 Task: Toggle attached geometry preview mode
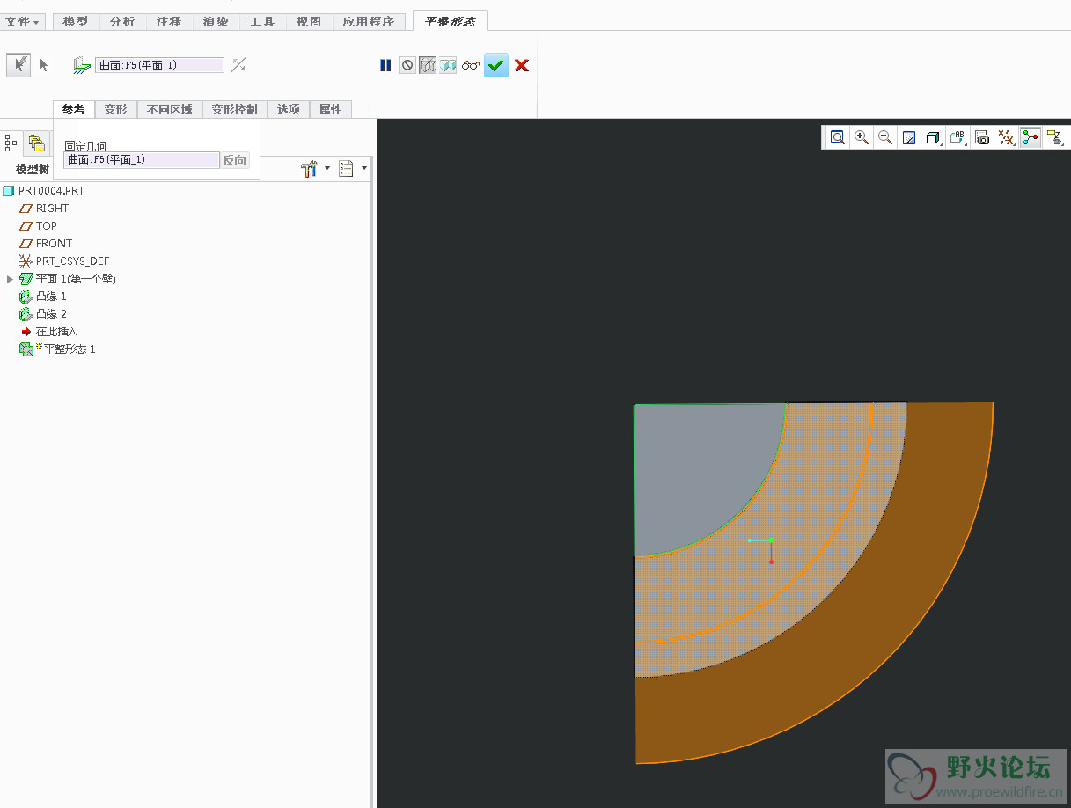coord(428,65)
